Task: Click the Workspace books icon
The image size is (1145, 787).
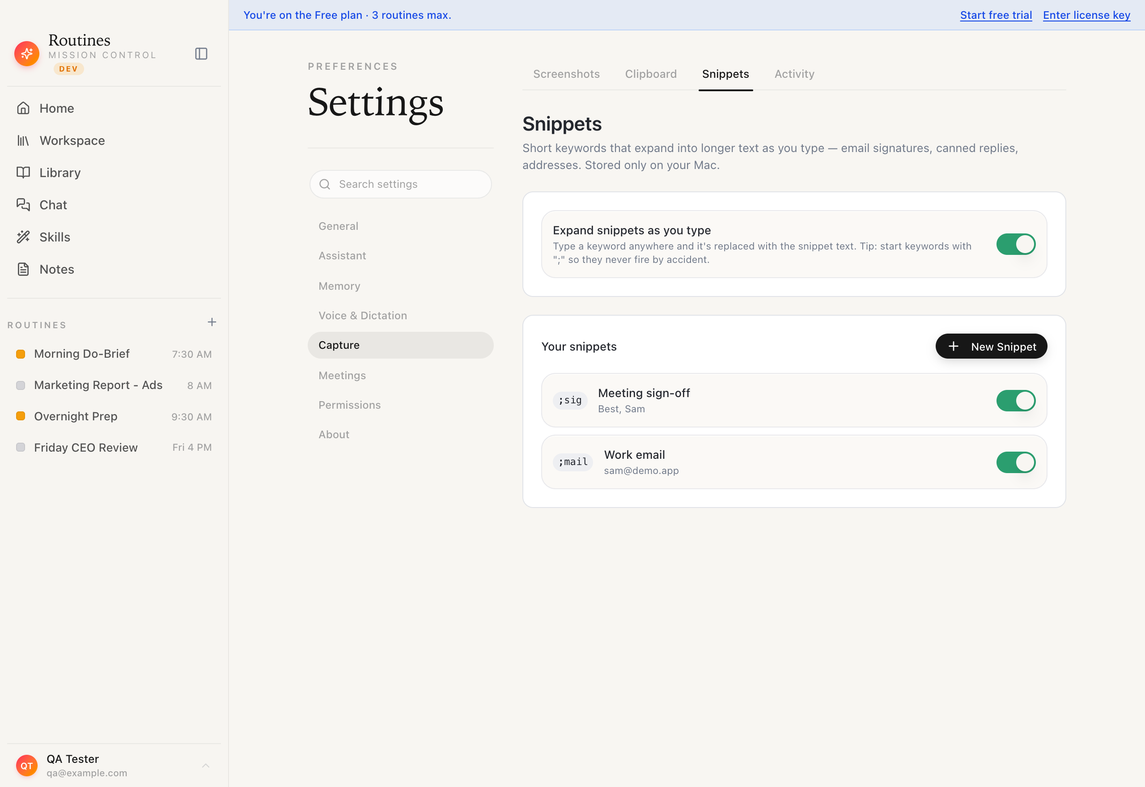Action: [x=23, y=140]
